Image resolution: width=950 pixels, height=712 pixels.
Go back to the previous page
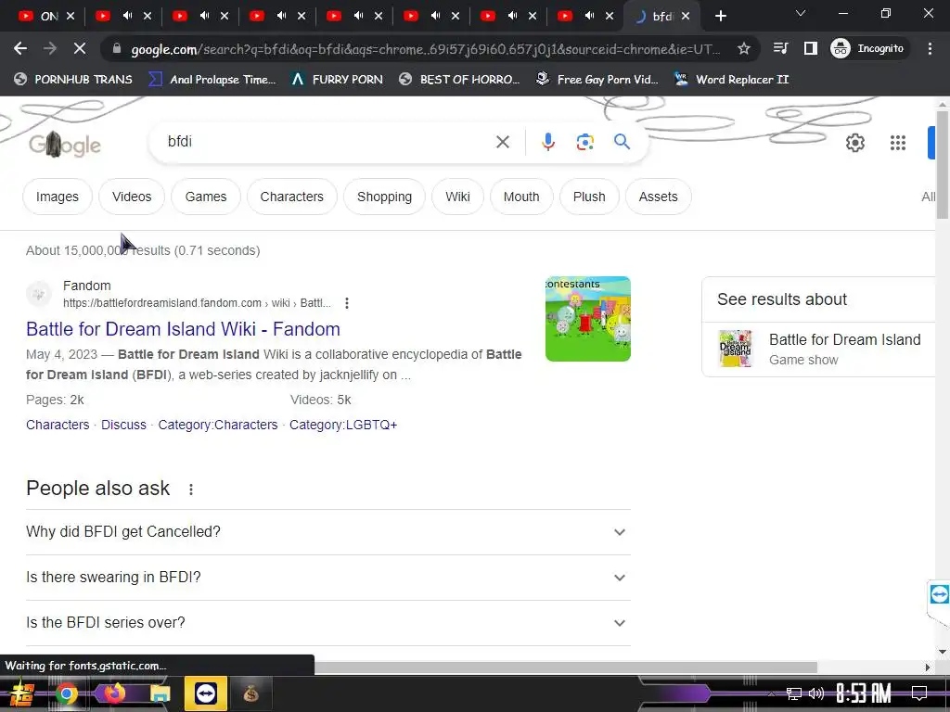tap(20, 48)
